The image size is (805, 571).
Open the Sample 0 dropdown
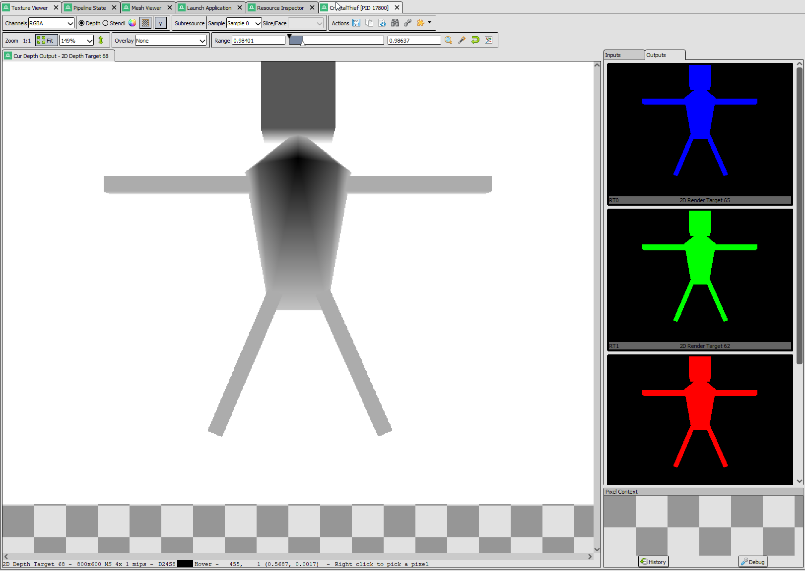(244, 23)
